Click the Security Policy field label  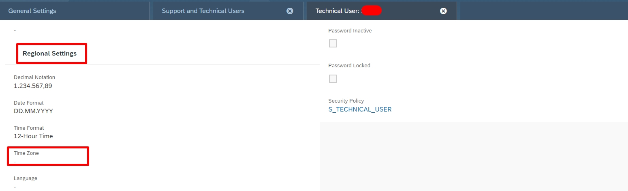(346, 101)
